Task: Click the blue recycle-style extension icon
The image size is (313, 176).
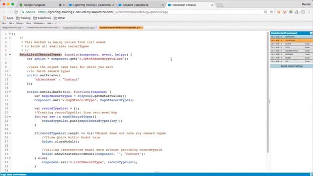Action: click(297, 12)
